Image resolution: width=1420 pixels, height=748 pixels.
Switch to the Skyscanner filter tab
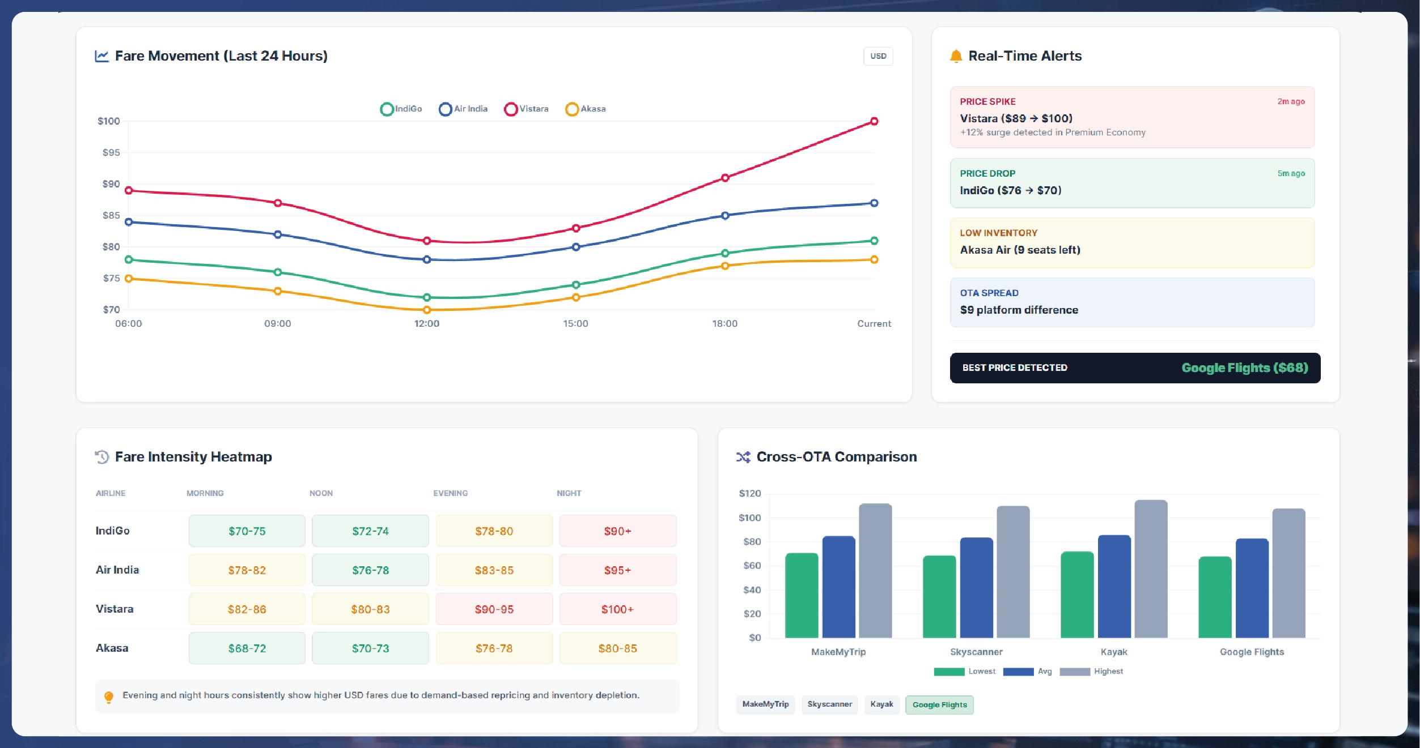pos(830,704)
